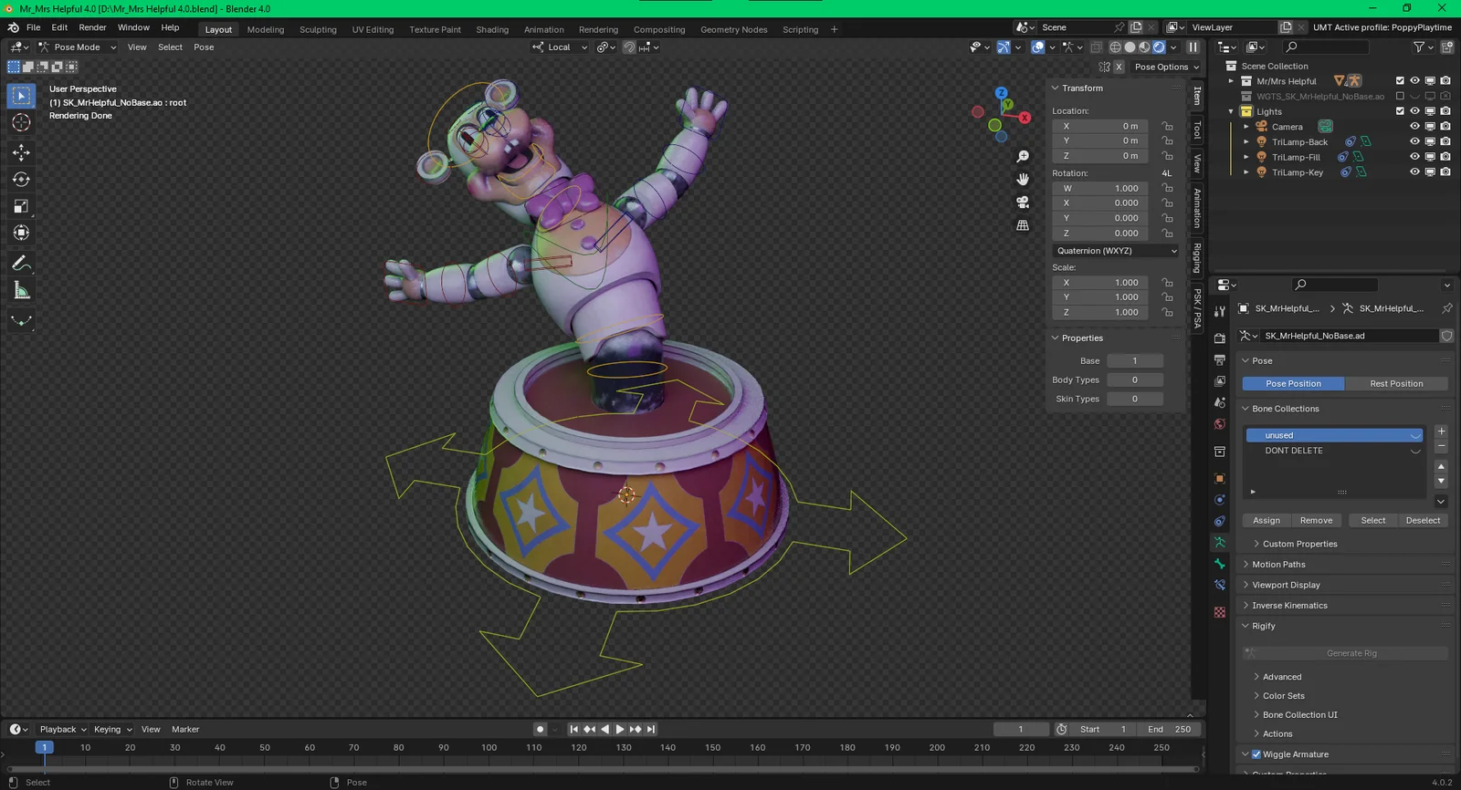Switch to the Shading workspace tab
This screenshot has width=1461, height=790.
(492, 29)
